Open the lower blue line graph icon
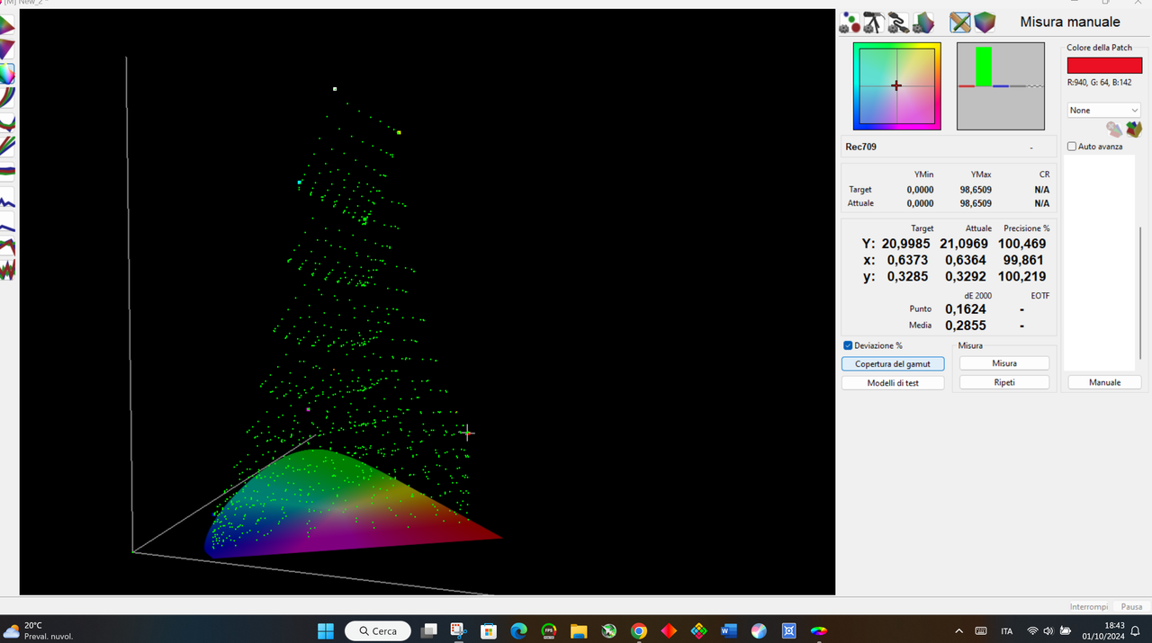This screenshot has width=1152, height=643. coord(7,223)
